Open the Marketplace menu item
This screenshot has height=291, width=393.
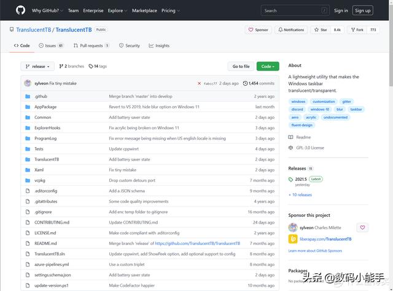(144, 10)
